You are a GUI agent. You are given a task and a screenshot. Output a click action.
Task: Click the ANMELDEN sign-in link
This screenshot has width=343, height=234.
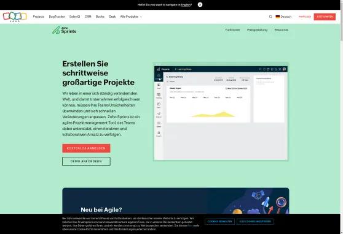(x=305, y=17)
